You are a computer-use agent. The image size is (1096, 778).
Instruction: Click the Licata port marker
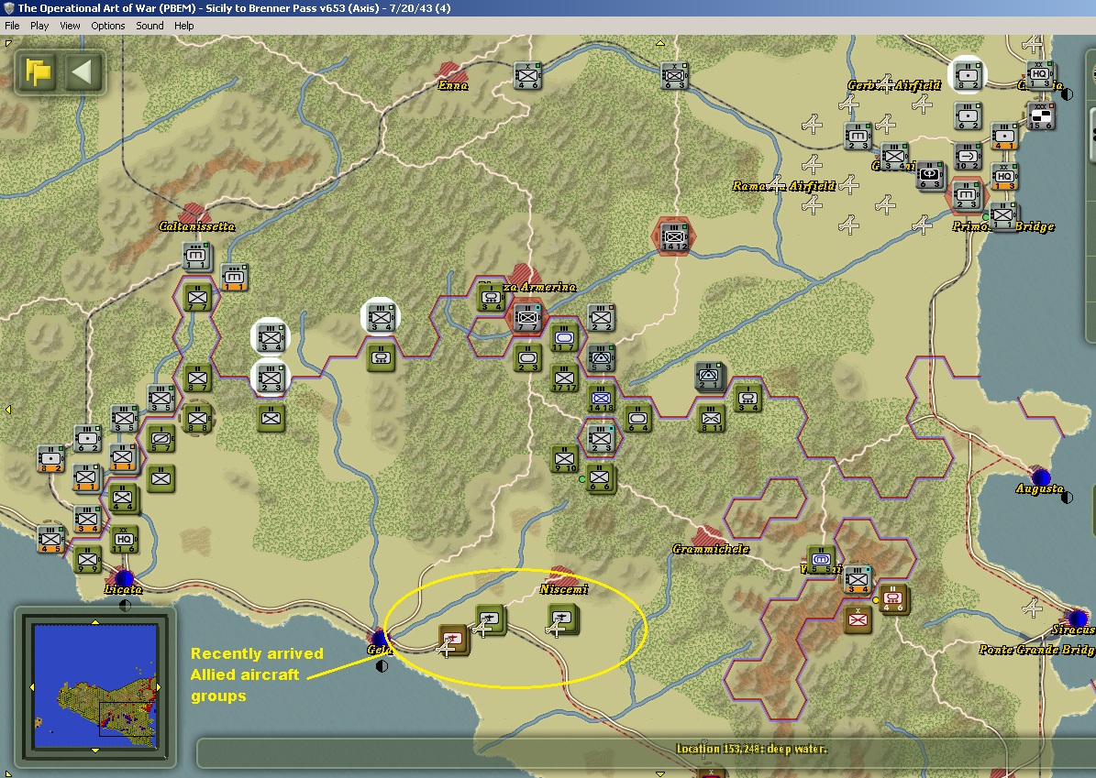[124, 578]
